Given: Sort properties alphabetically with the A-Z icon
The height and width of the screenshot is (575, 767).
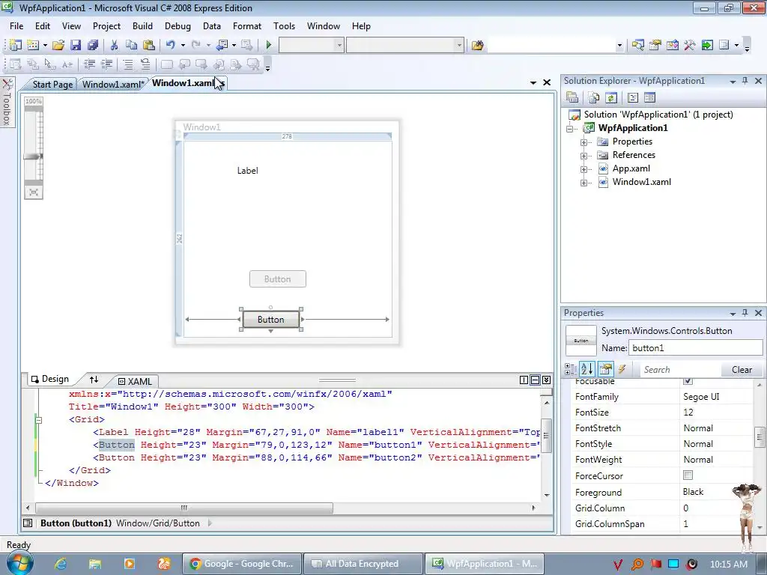Looking at the screenshot, I should 587,369.
